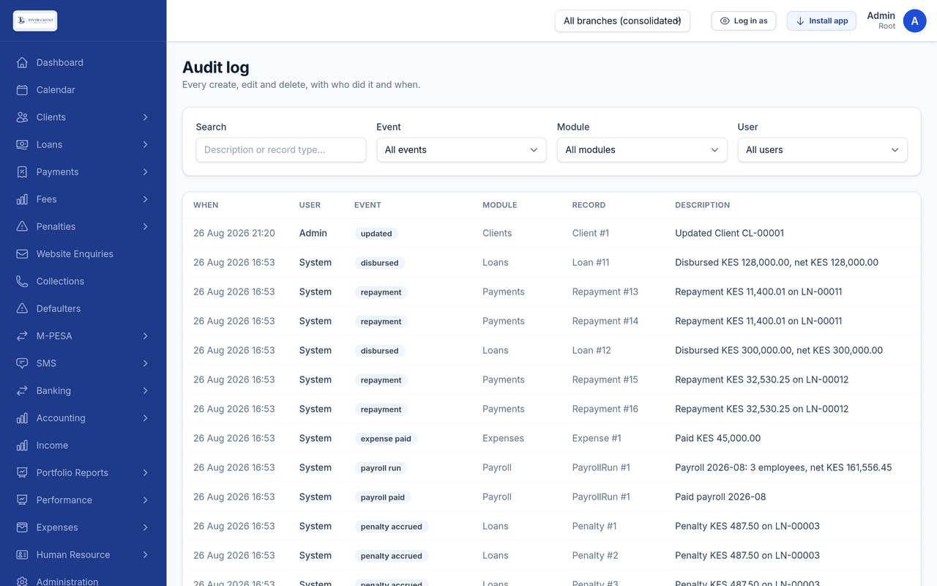This screenshot has height=586, width=937.
Task: Click 'Loan #12' record cell
Action: click(591, 350)
